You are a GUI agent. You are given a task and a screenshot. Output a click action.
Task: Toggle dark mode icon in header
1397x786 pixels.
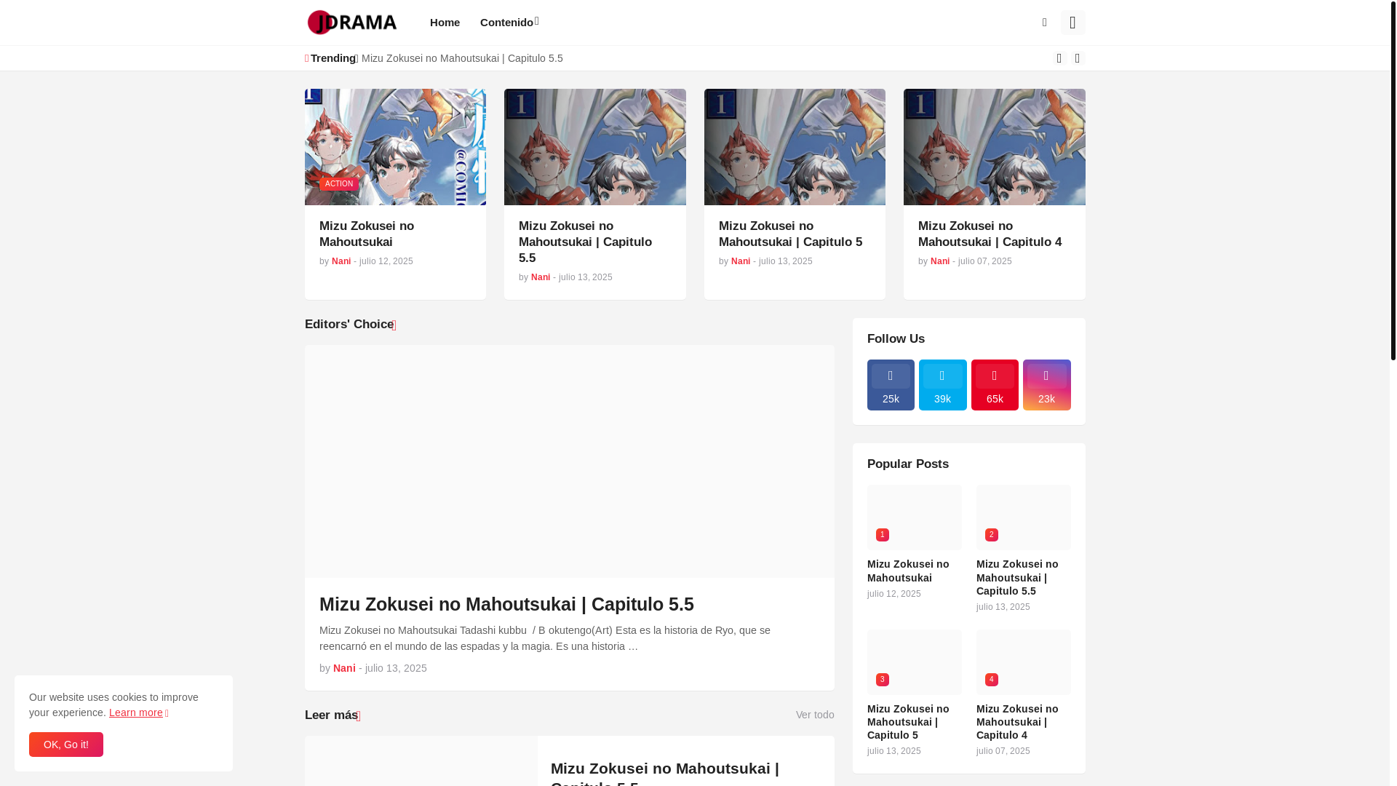(x=1045, y=23)
